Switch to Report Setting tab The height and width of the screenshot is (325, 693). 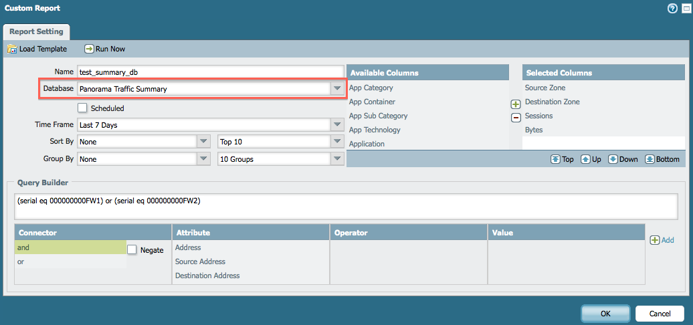click(x=37, y=31)
